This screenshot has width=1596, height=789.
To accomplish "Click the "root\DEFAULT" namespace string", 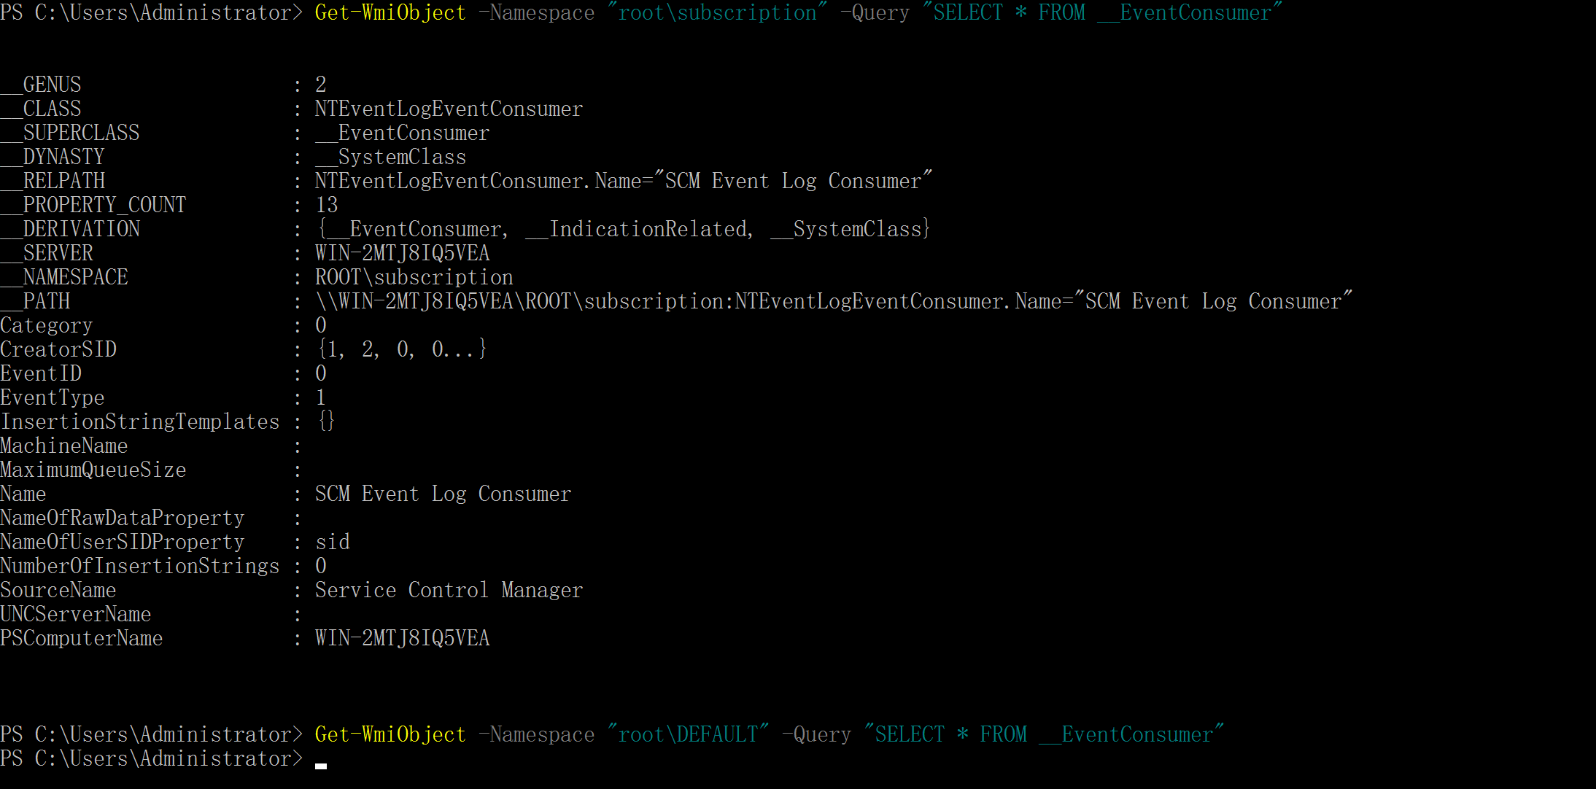I will pyautogui.click(x=688, y=734).
